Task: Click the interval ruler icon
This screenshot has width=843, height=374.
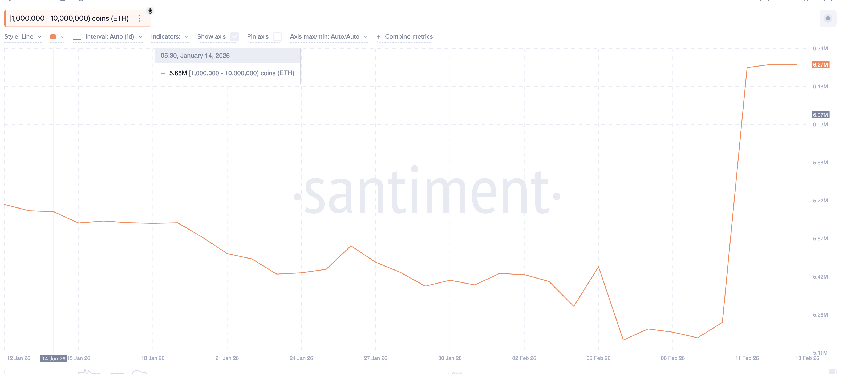Action: [x=77, y=37]
